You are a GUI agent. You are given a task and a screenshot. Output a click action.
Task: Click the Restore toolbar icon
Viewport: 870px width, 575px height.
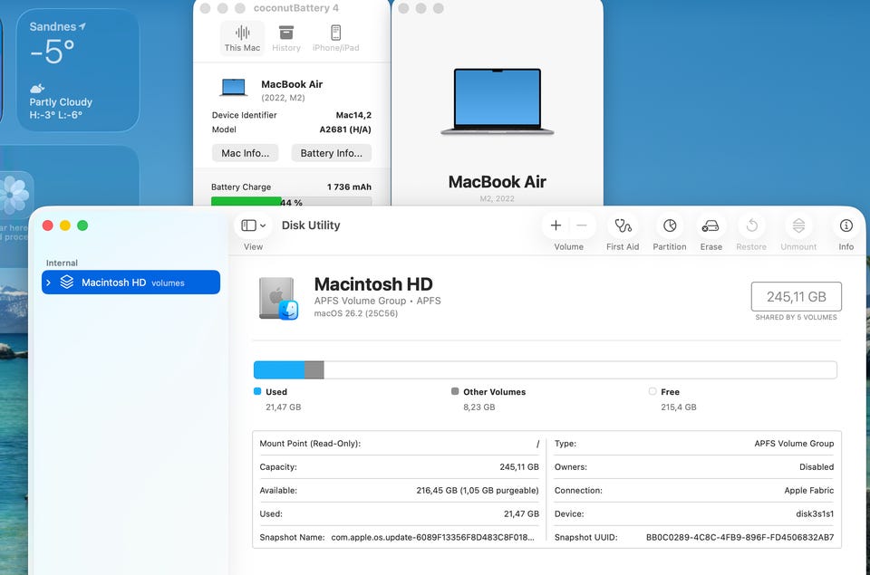click(x=751, y=225)
